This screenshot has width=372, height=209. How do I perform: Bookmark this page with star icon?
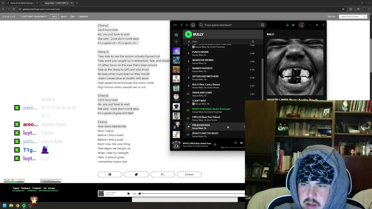pos(343,9)
